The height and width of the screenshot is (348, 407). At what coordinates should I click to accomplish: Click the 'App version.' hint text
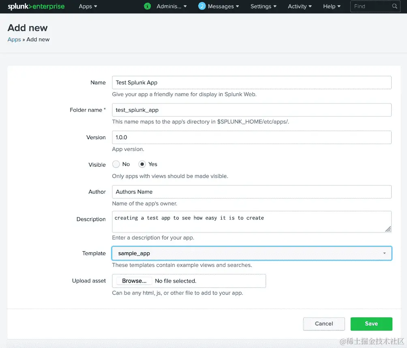pyautogui.click(x=128, y=149)
